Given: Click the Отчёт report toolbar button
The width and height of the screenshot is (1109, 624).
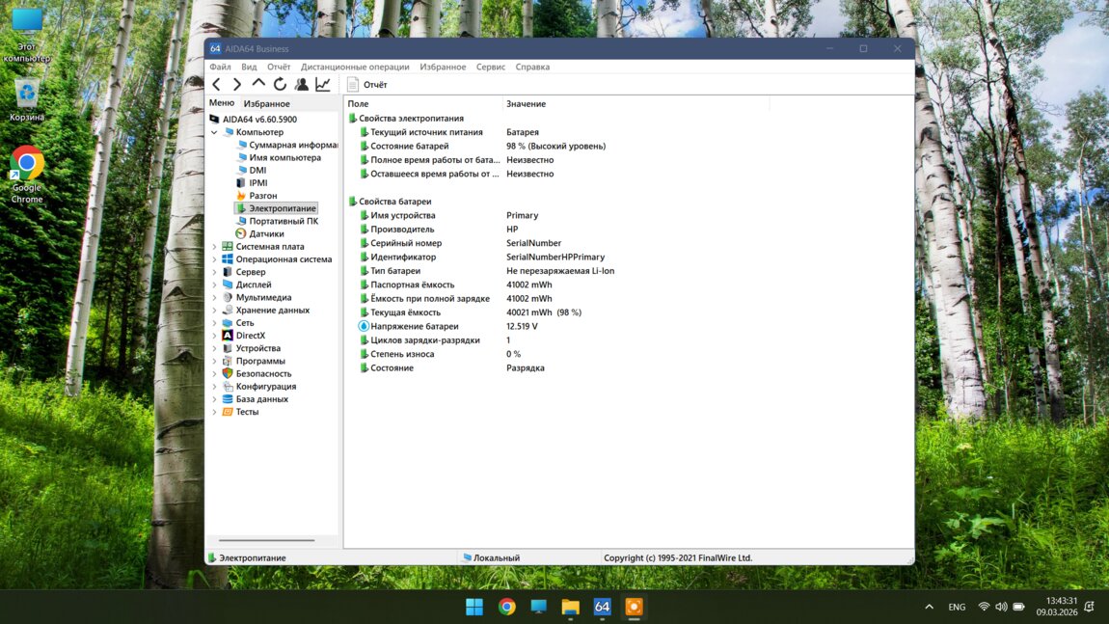Looking at the screenshot, I should click(367, 85).
